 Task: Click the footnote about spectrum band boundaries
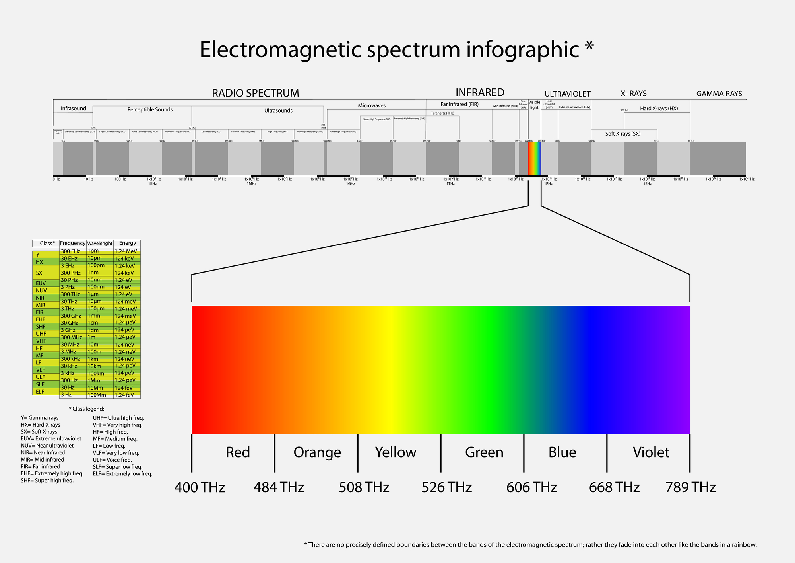(530, 545)
